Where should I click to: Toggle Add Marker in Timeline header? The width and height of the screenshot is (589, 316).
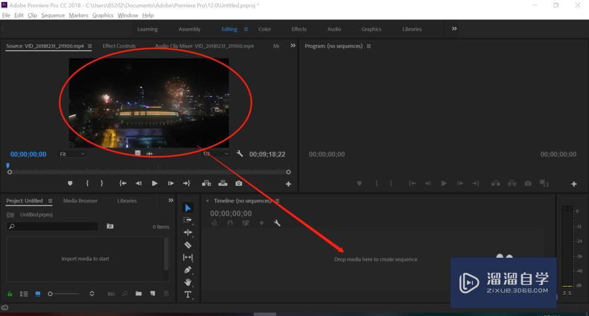[262, 223]
